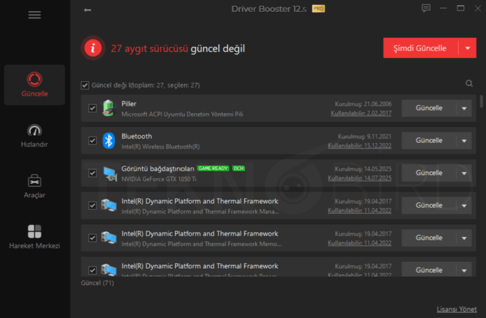Image resolution: width=486 pixels, height=318 pixels.
Task: Click the search magnifier icon
Action: point(469,83)
